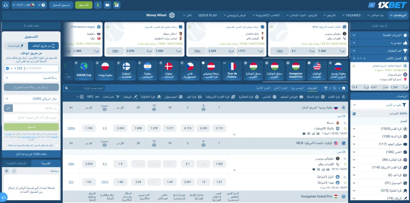Go to next top game with arrow
410x203 pixels.
pos(354,58)
